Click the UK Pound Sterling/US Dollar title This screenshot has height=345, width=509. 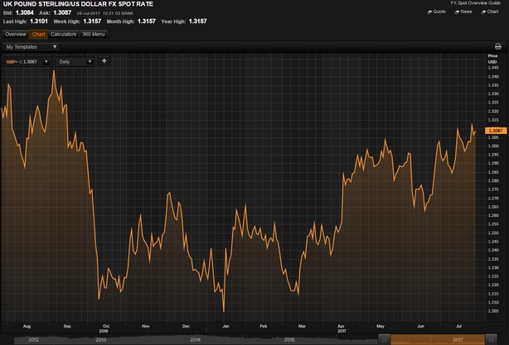78,4
